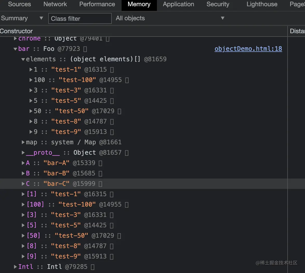Image resolution: width=305 pixels, height=273 pixels.
Task: Open the All objects dropdown
Action: pyautogui.click(x=170, y=18)
